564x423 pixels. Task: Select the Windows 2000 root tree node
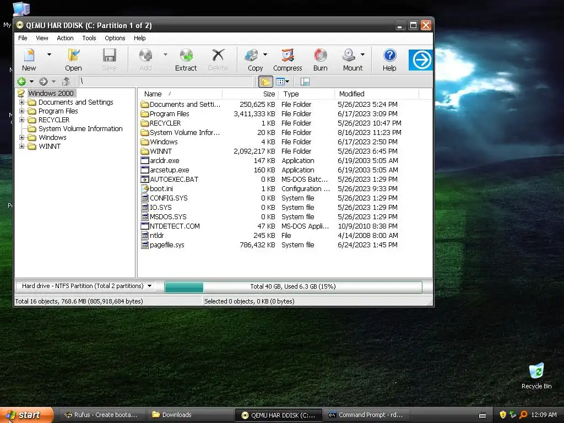pos(51,94)
